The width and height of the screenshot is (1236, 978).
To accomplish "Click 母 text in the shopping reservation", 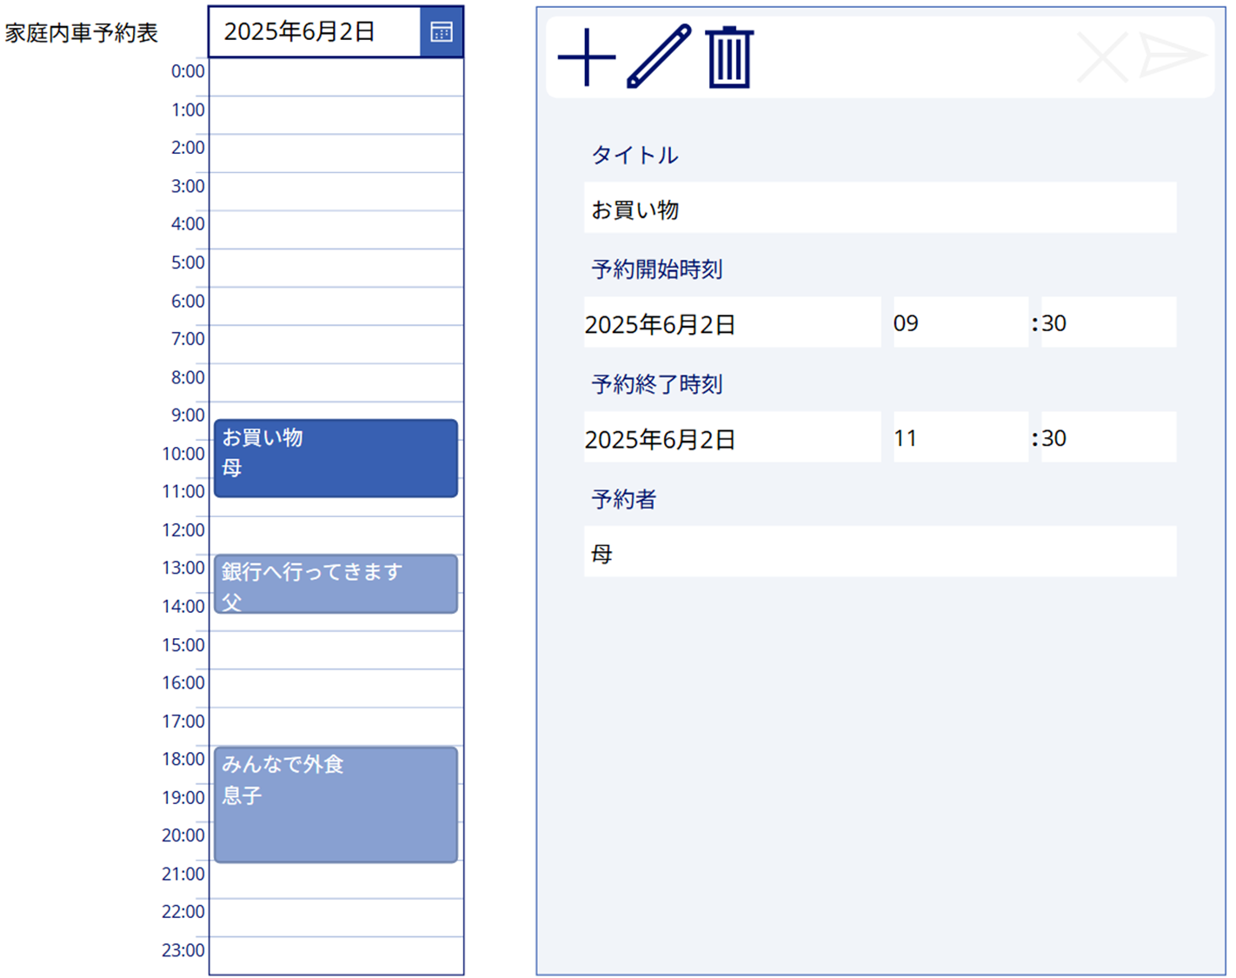I will pyautogui.click(x=231, y=468).
